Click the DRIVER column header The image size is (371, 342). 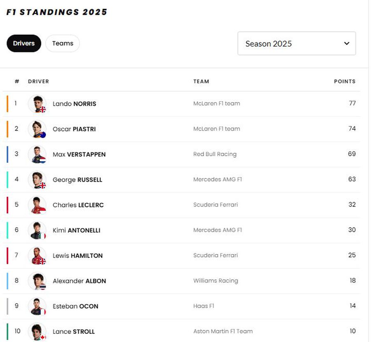(x=38, y=81)
